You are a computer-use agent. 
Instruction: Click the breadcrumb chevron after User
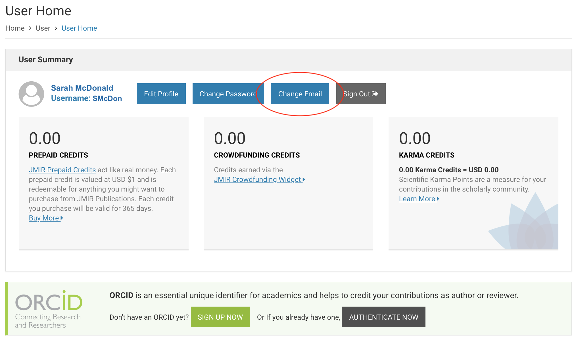point(56,28)
